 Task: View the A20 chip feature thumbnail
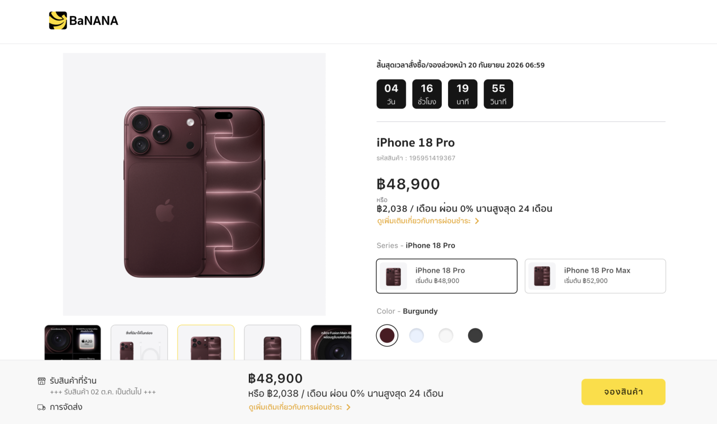pyautogui.click(x=73, y=342)
